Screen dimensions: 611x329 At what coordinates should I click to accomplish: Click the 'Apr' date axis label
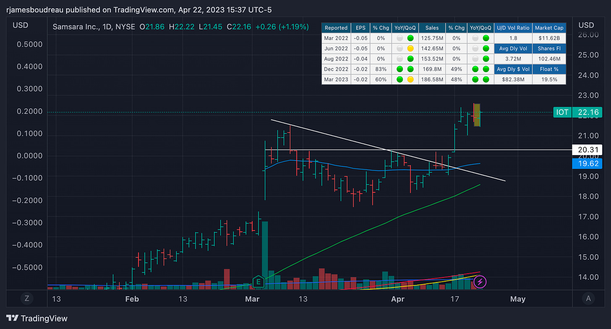(397, 299)
